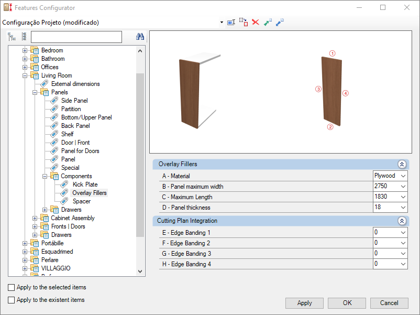Click the red X delete configuration icon
This screenshot has height=315, width=420.
(256, 22)
